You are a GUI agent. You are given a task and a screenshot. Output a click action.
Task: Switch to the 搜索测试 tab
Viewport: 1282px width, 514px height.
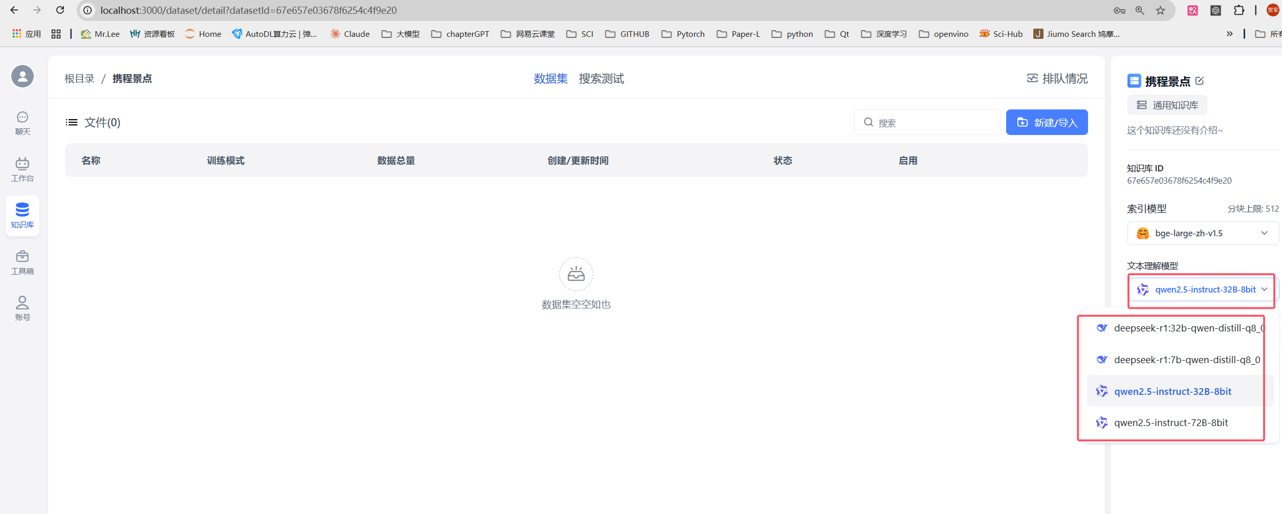(601, 79)
